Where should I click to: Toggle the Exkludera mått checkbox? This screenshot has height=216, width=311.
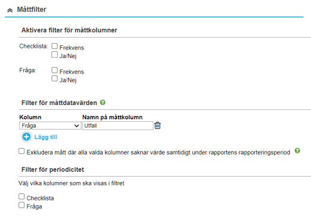[x=21, y=151]
